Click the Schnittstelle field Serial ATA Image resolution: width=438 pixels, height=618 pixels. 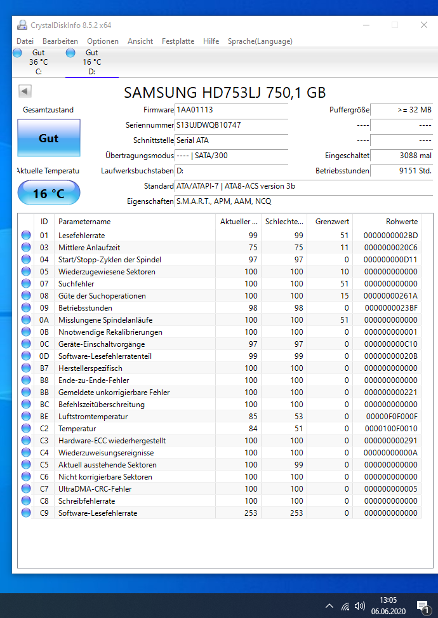[232, 140]
